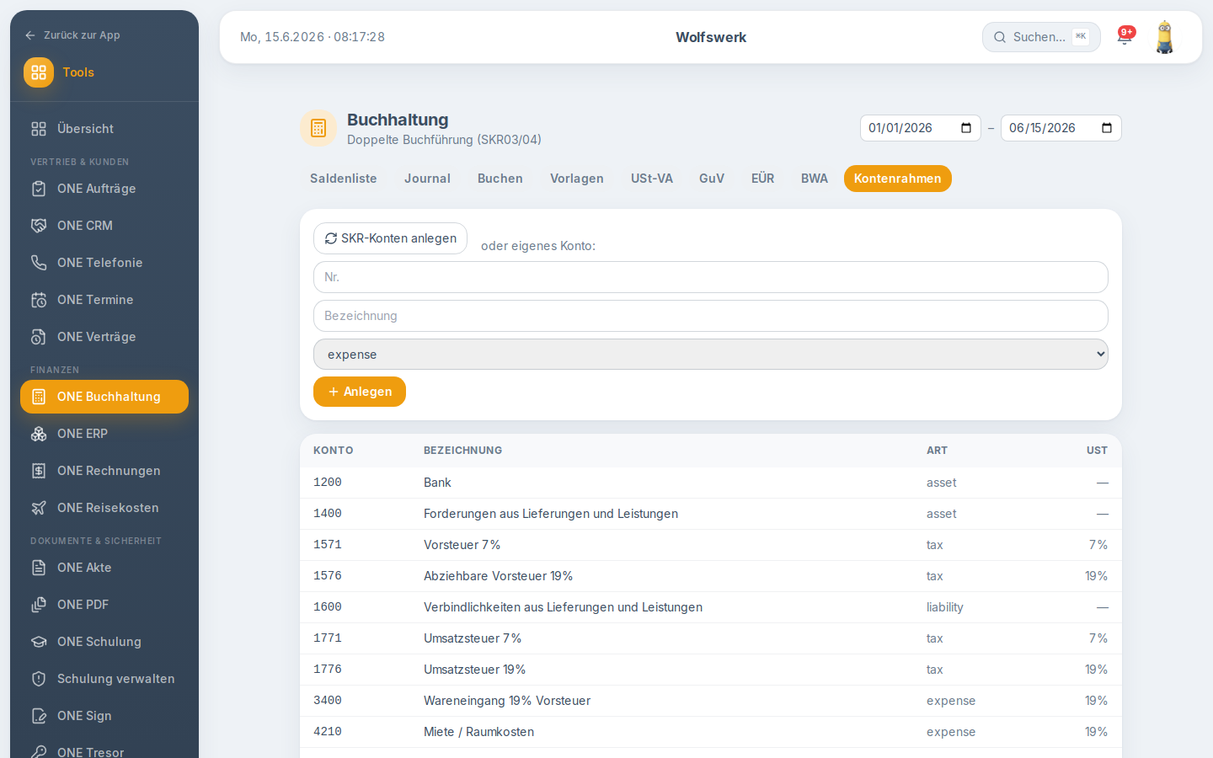Switch to Buchen tab

(x=500, y=179)
